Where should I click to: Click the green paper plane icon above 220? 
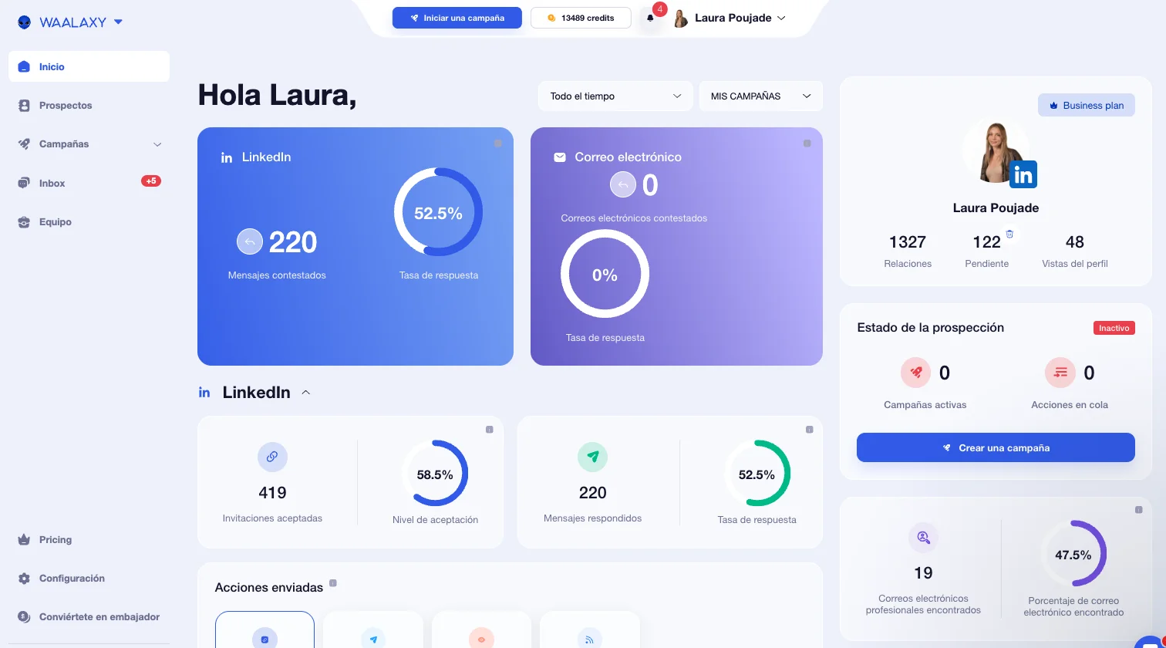[x=592, y=457]
